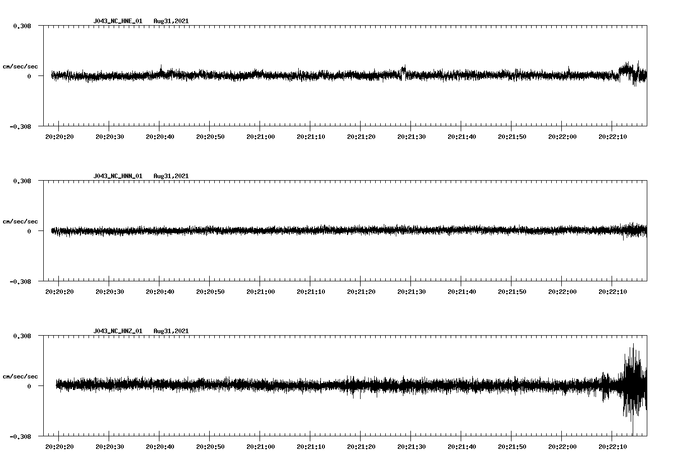The height and width of the screenshot is (465, 683).
Task: Click the 0 baseline label of HNE plot
Action: tap(29, 76)
